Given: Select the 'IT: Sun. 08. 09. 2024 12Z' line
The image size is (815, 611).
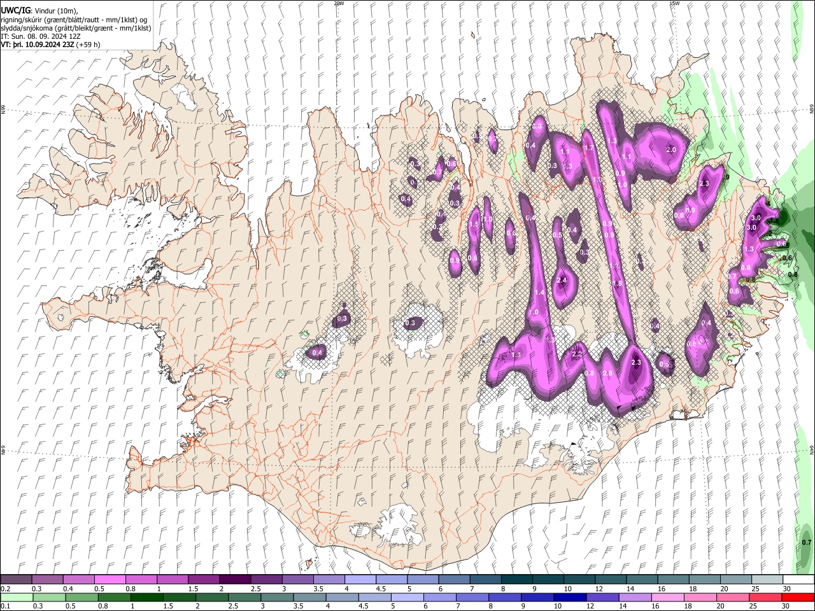Looking at the screenshot, I should point(41,36).
